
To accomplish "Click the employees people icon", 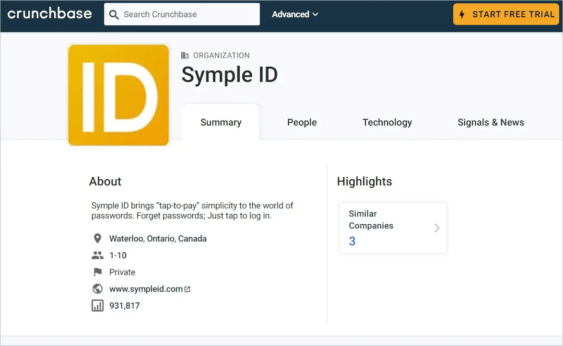I will tap(97, 255).
